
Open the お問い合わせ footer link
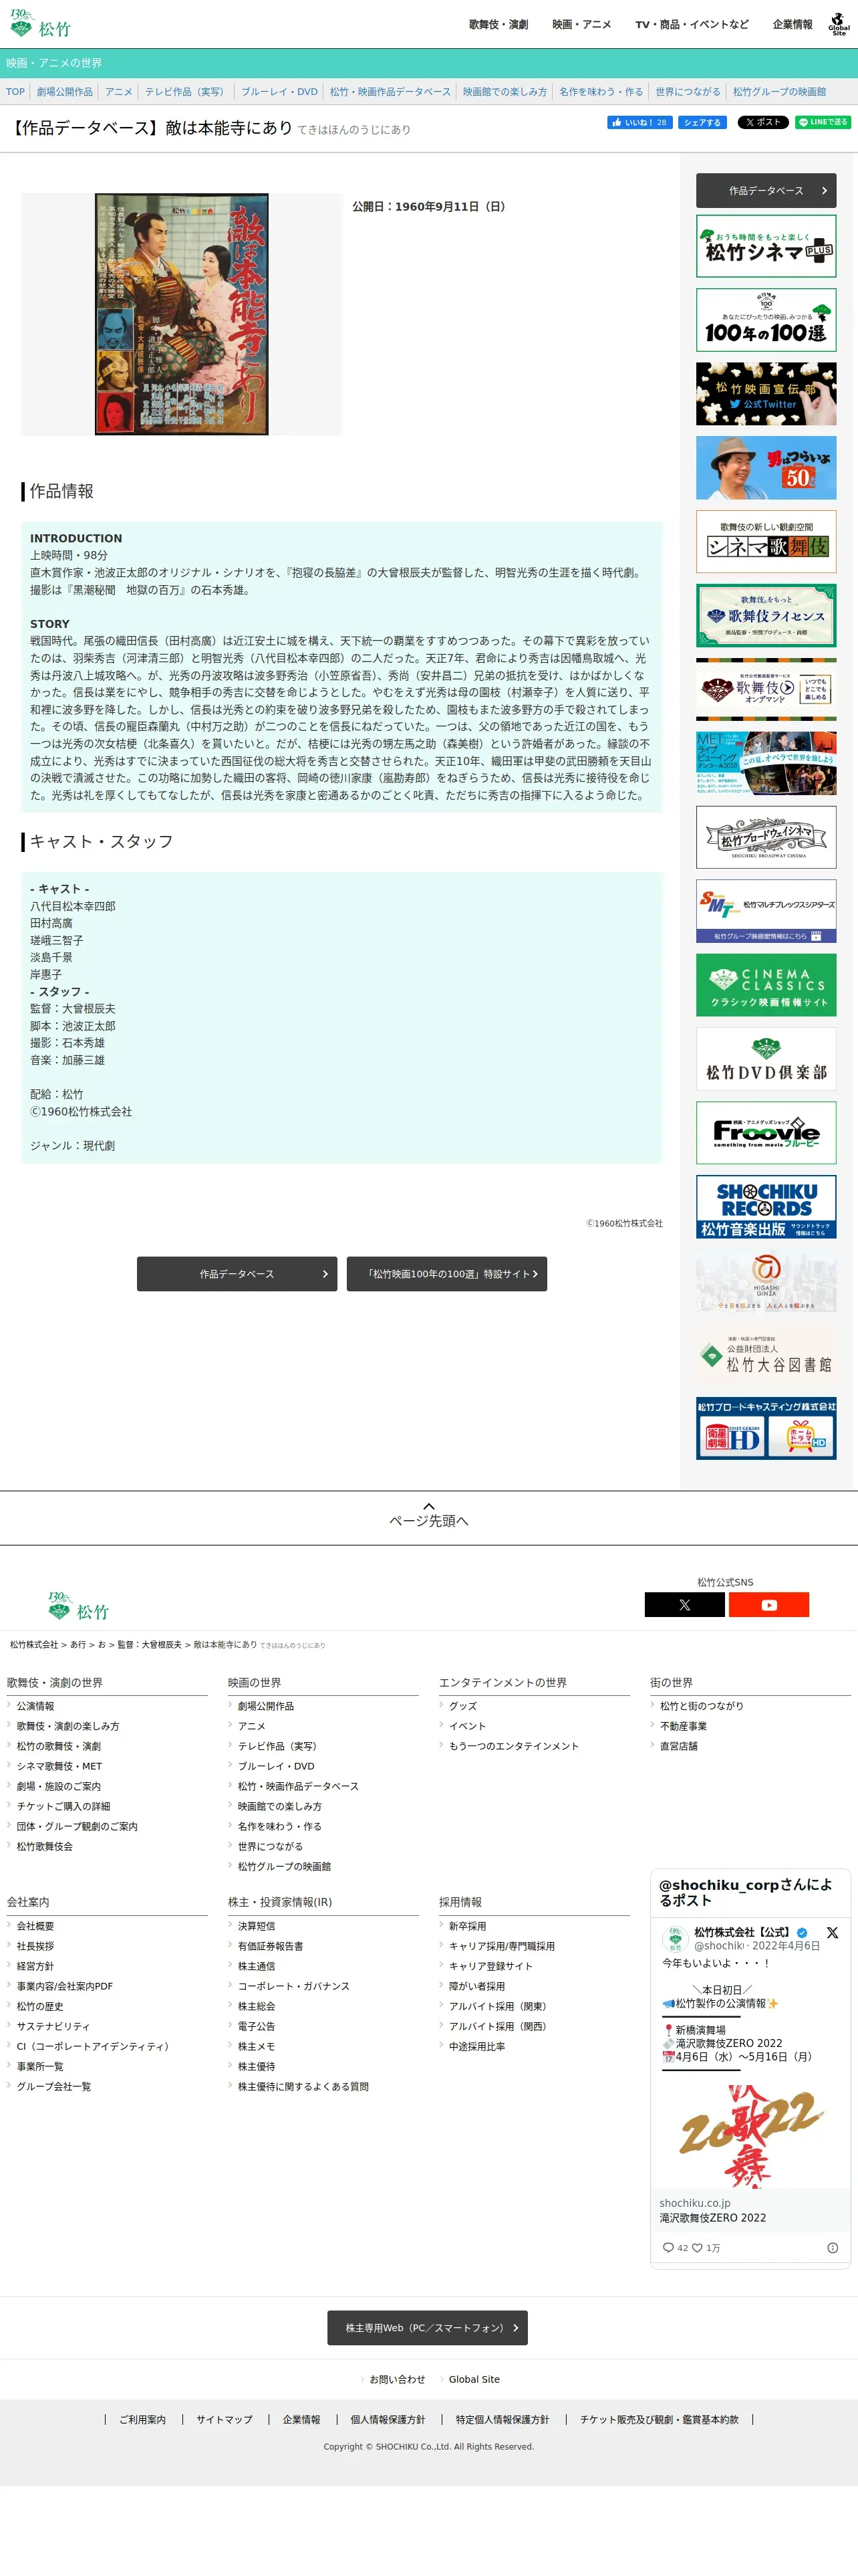(x=396, y=2379)
